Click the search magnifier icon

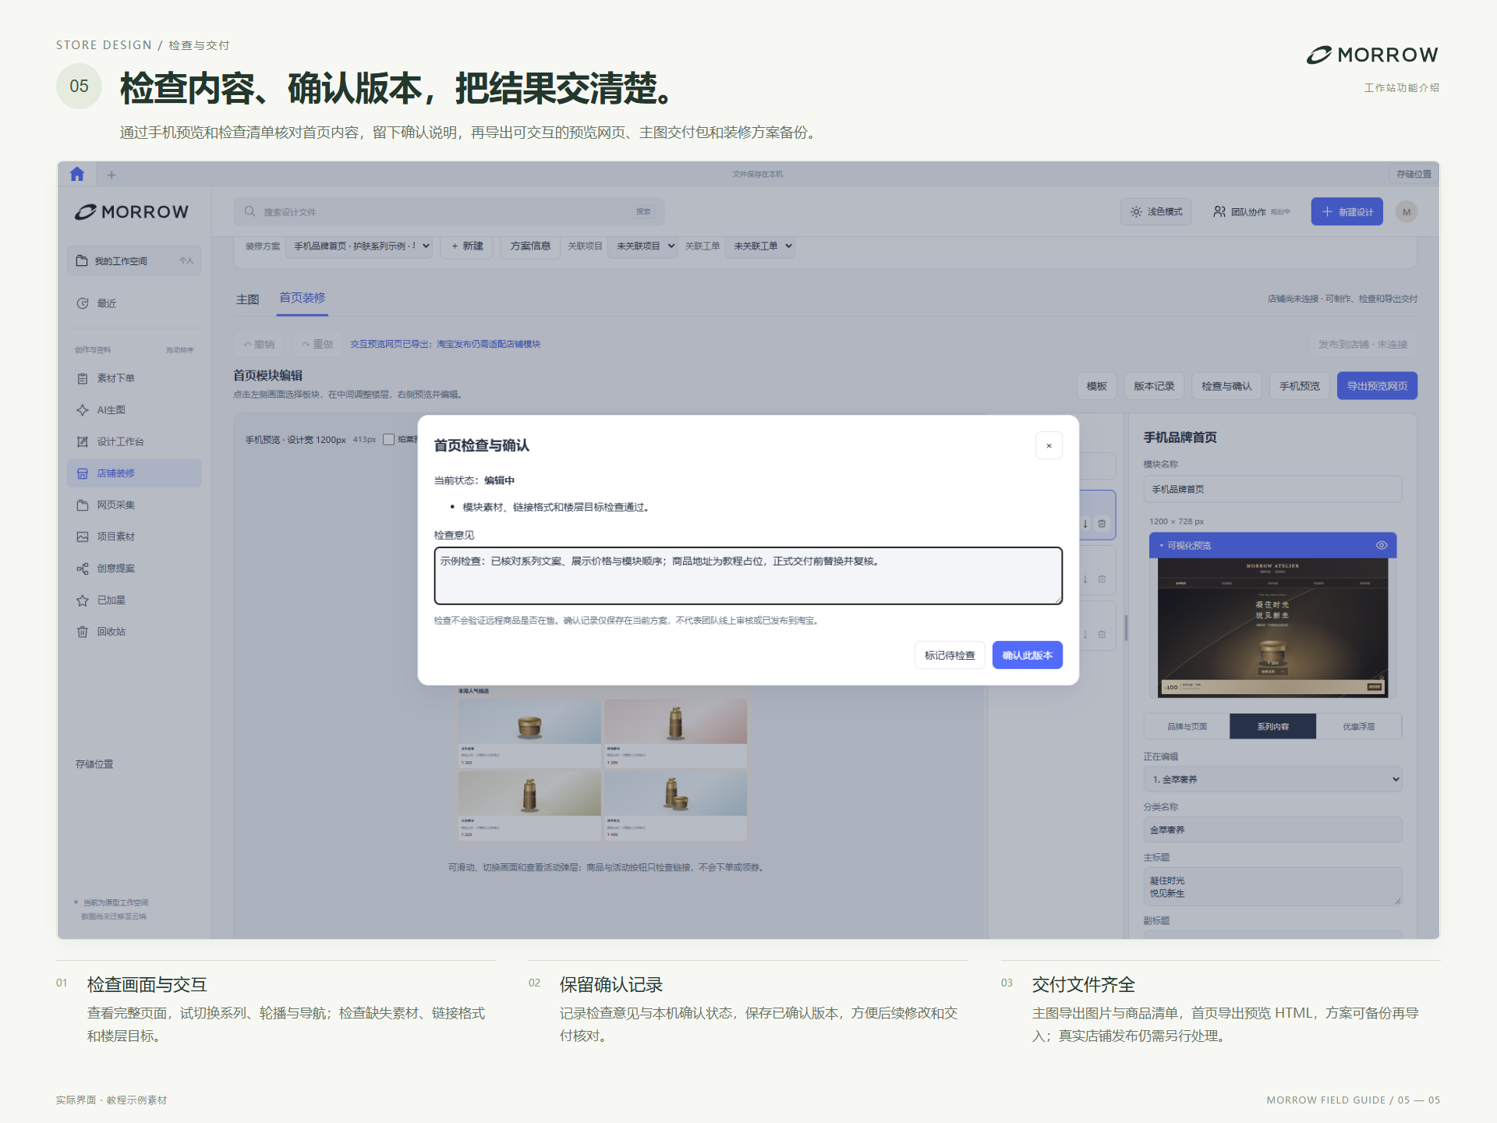point(249,211)
